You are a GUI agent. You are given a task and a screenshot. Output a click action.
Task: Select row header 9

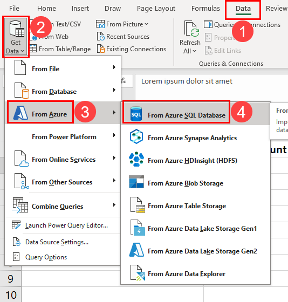[x=11, y=279]
